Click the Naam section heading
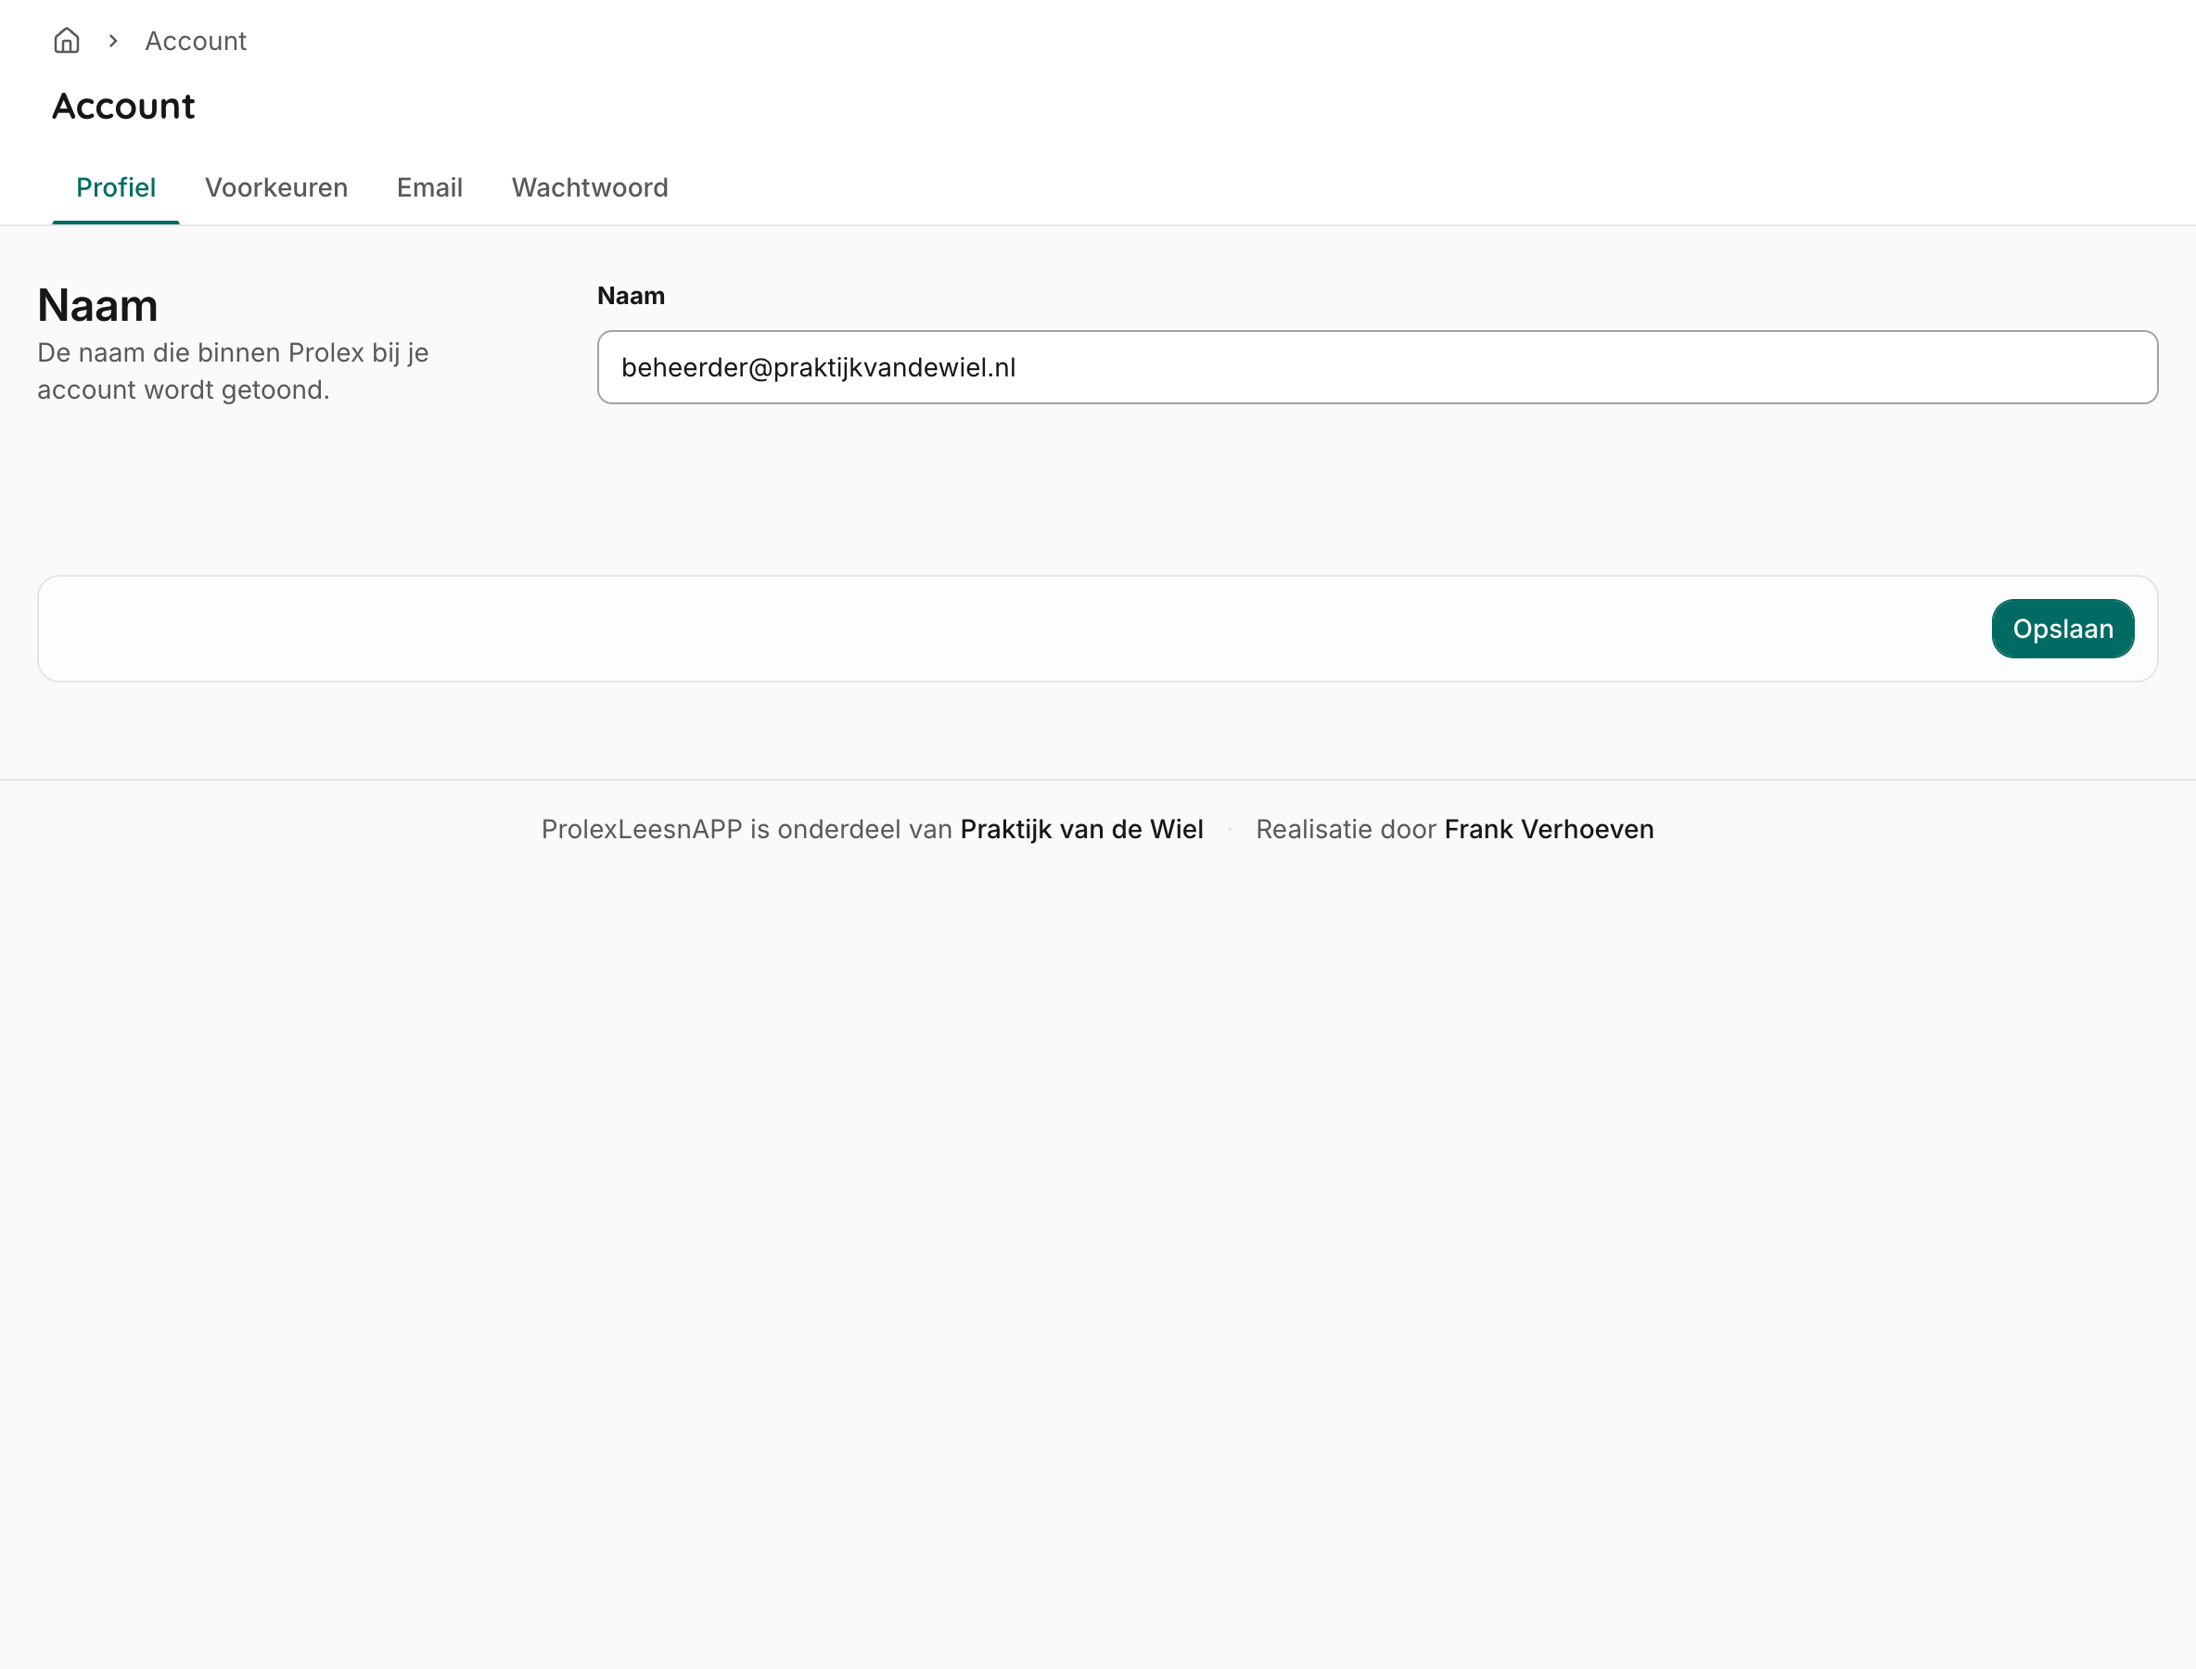 click(x=97, y=305)
